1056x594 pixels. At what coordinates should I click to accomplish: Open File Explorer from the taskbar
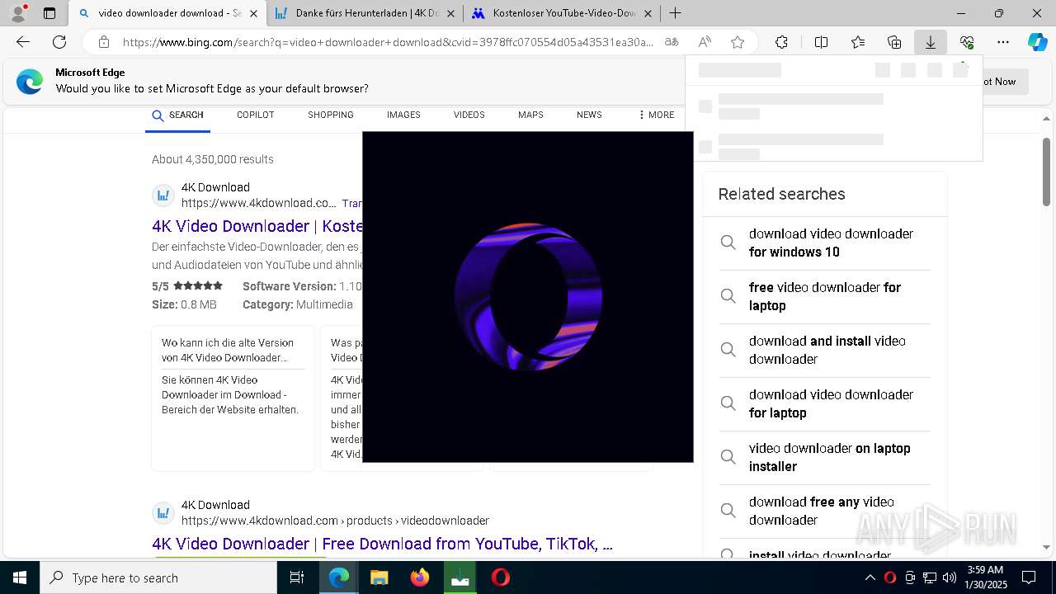(x=379, y=577)
